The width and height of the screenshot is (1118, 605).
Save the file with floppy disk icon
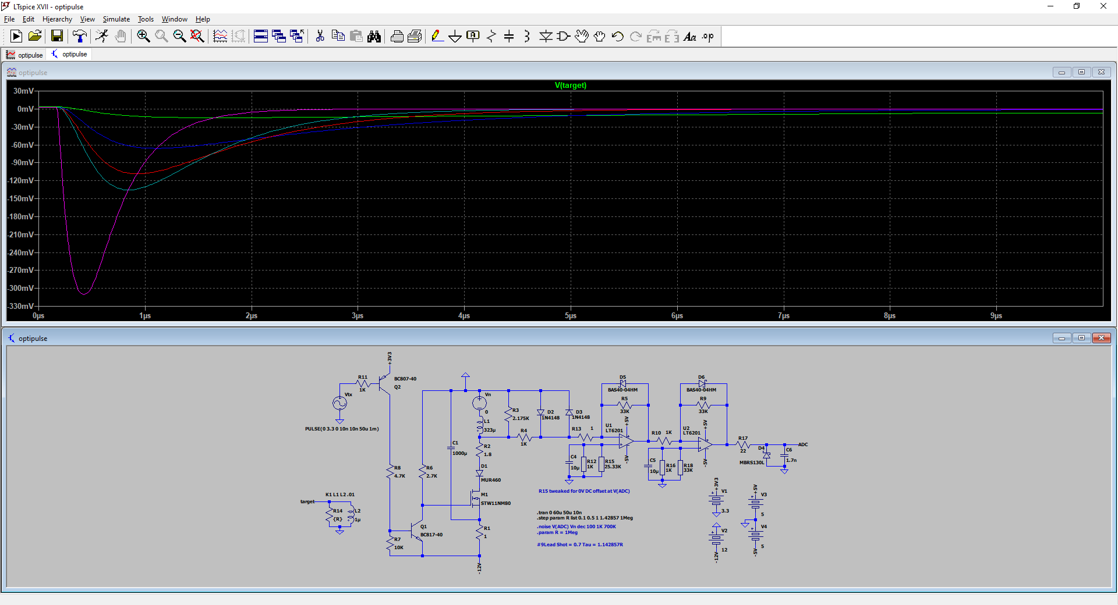pos(57,37)
